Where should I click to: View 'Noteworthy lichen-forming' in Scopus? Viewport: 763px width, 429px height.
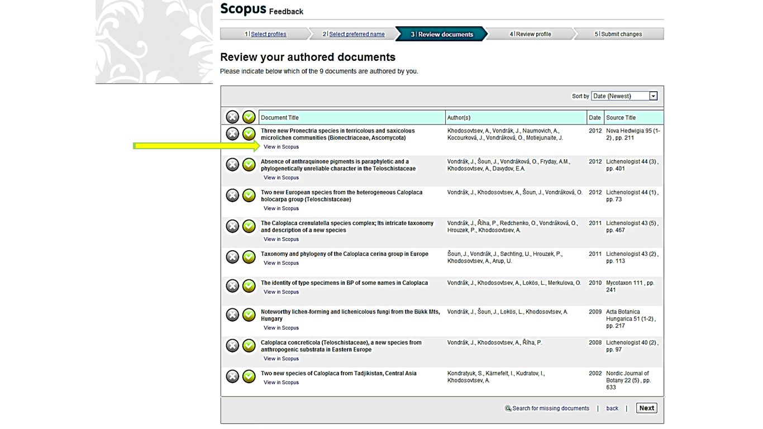coord(281,328)
